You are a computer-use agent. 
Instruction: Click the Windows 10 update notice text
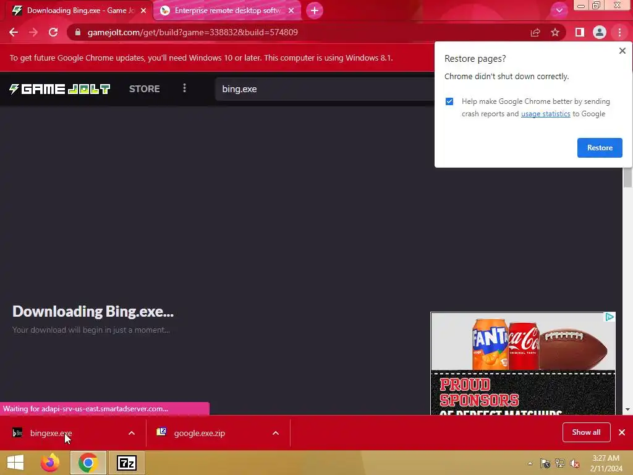(201, 58)
